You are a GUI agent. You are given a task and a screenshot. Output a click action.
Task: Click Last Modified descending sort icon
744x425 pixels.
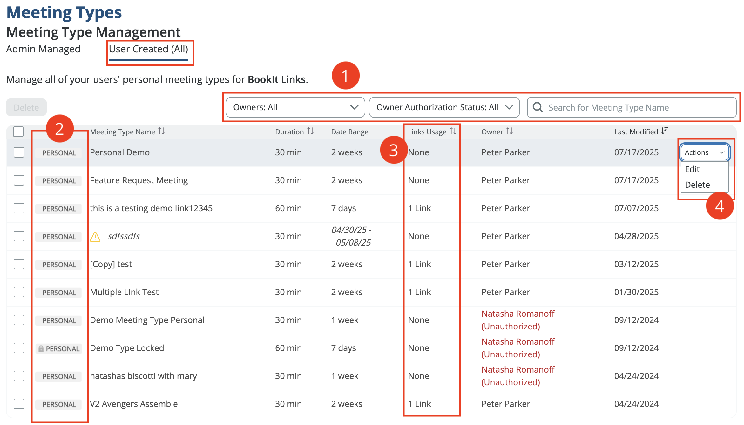(664, 131)
